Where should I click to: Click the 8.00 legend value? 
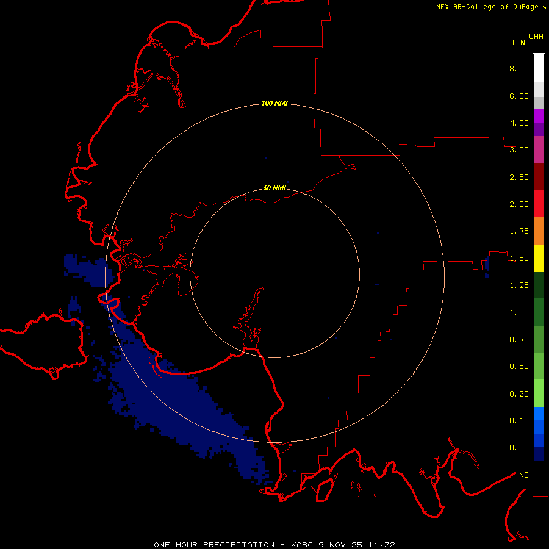point(519,68)
